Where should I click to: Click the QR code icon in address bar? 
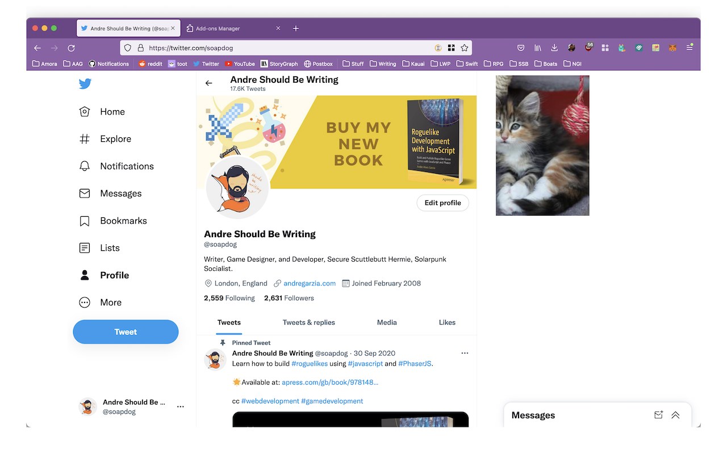(452, 48)
